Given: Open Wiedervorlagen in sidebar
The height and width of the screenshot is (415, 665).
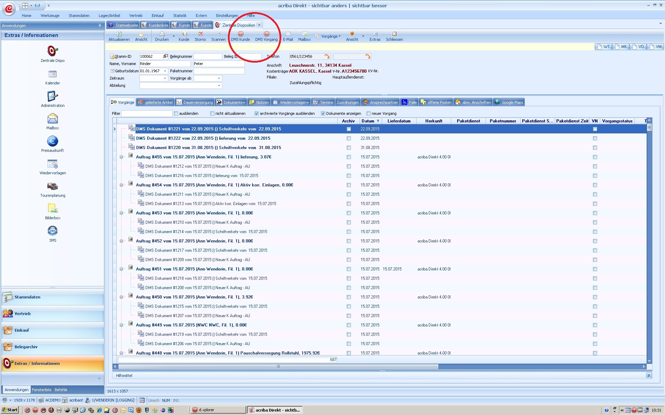Looking at the screenshot, I should coord(53,167).
